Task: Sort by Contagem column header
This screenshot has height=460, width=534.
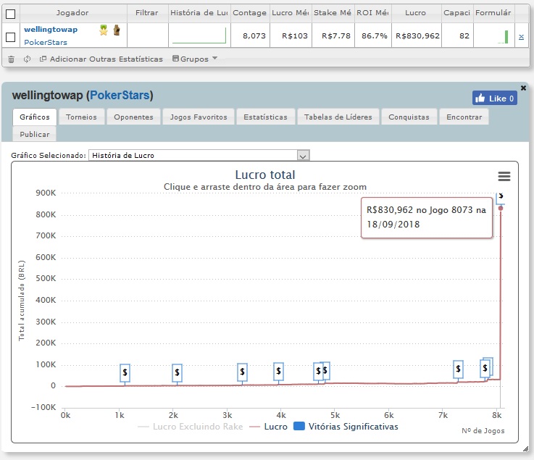Action: coord(250,13)
